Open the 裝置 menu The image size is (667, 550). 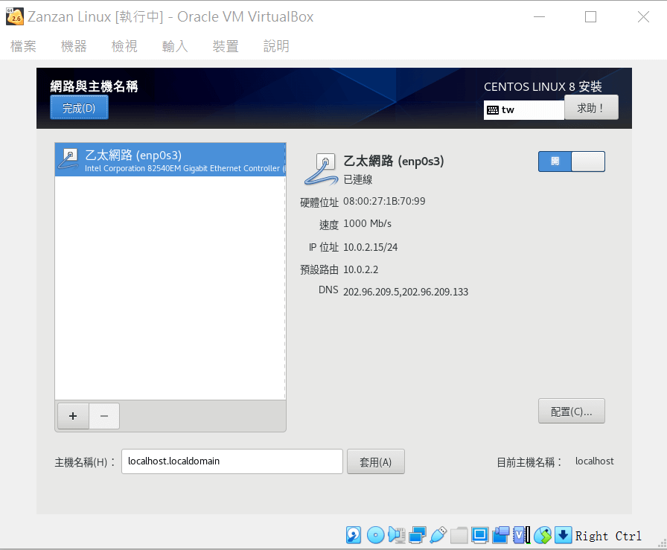(226, 46)
